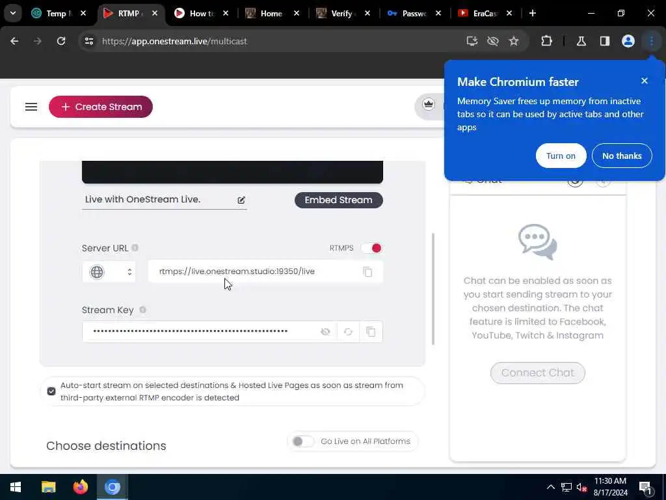Click the Stream Key info icon

point(142,310)
